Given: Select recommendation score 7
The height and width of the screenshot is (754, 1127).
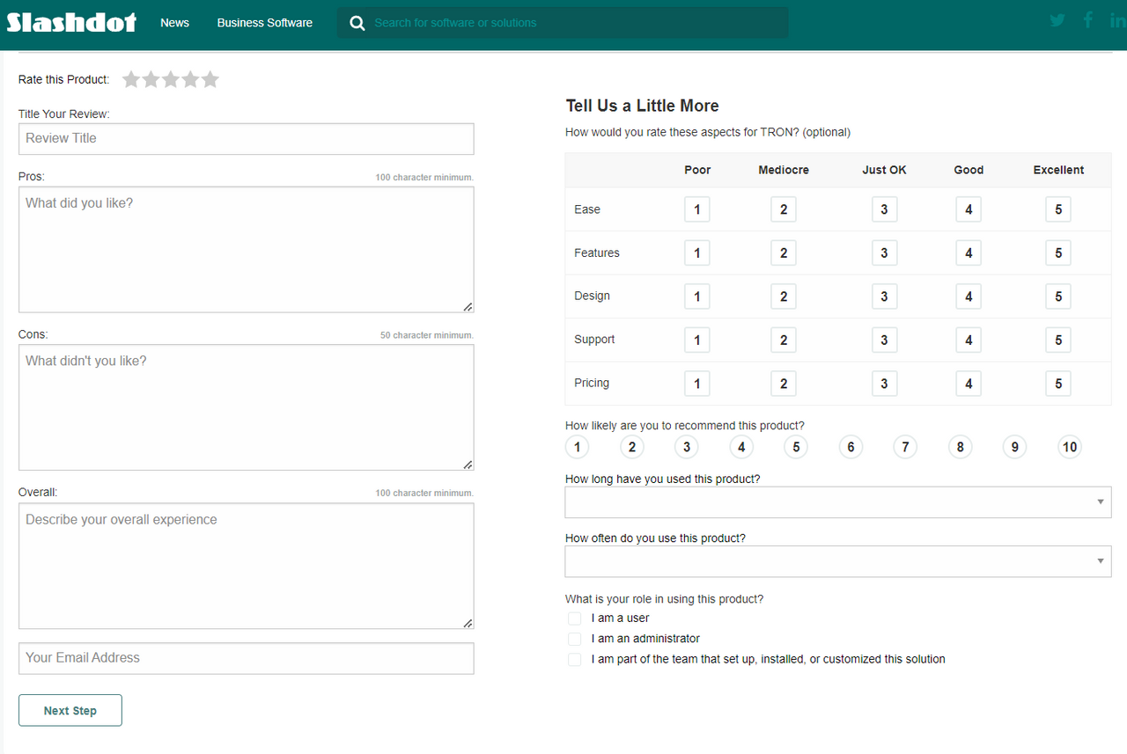Looking at the screenshot, I should pos(905,447).
